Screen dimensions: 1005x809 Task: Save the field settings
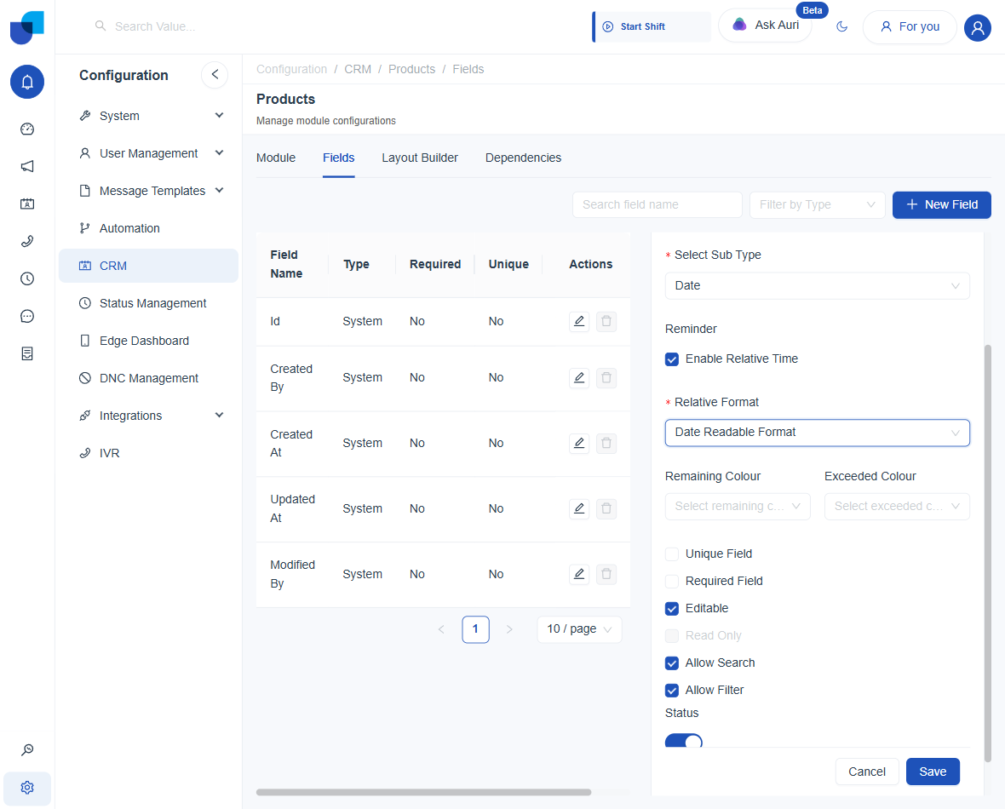coord(933,772)
